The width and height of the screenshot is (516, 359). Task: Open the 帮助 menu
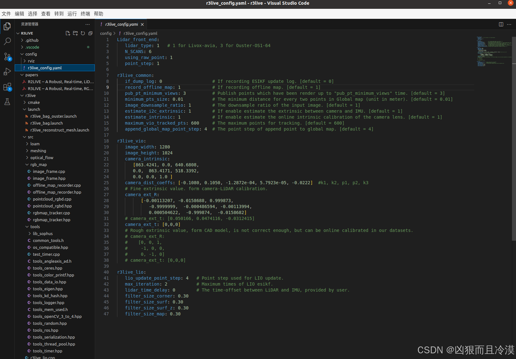[99, 14]
